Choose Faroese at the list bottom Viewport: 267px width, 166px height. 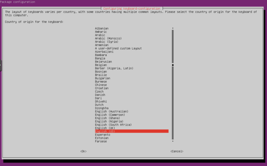(x=101, y=141)
